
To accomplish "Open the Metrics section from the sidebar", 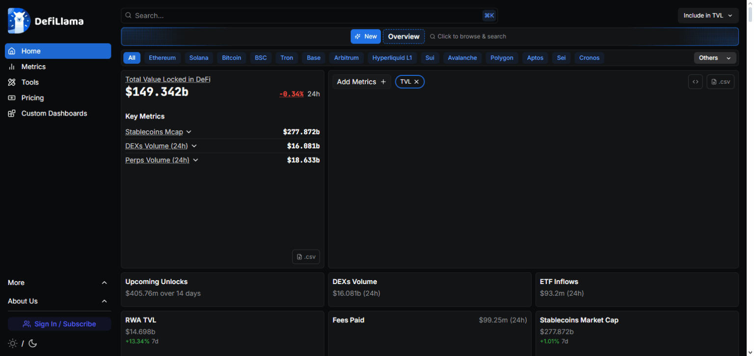I will [x=11, y=67].
